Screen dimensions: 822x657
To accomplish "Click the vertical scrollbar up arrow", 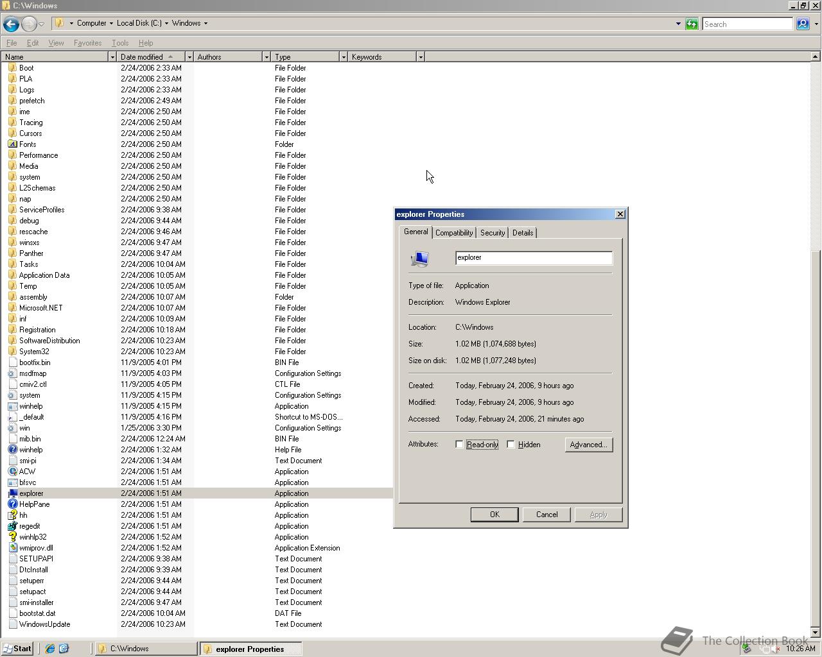I will click(x=816, y=56).
